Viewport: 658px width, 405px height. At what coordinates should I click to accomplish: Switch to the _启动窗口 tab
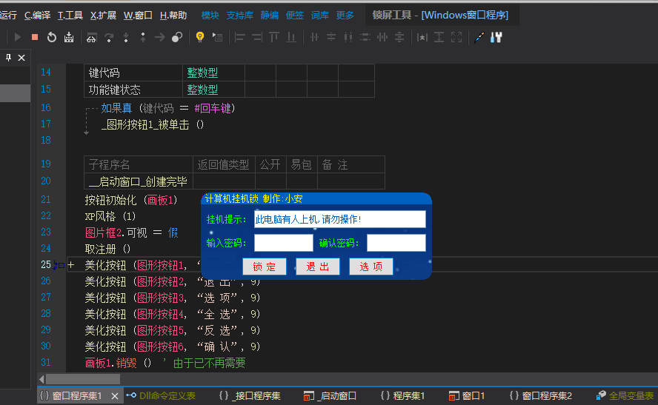[330, 396]
